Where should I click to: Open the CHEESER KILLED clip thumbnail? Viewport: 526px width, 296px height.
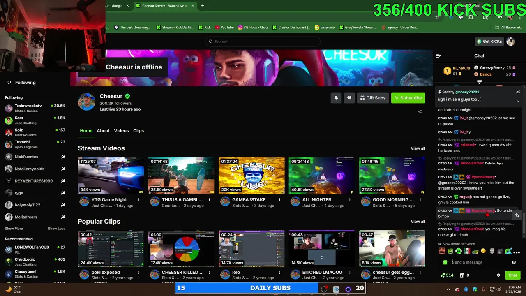pos(181,249)
